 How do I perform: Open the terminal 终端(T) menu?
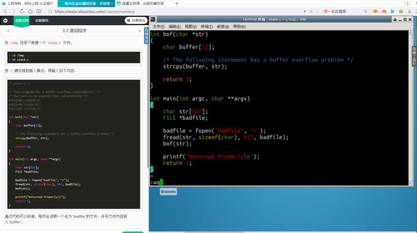click(207, 27)
